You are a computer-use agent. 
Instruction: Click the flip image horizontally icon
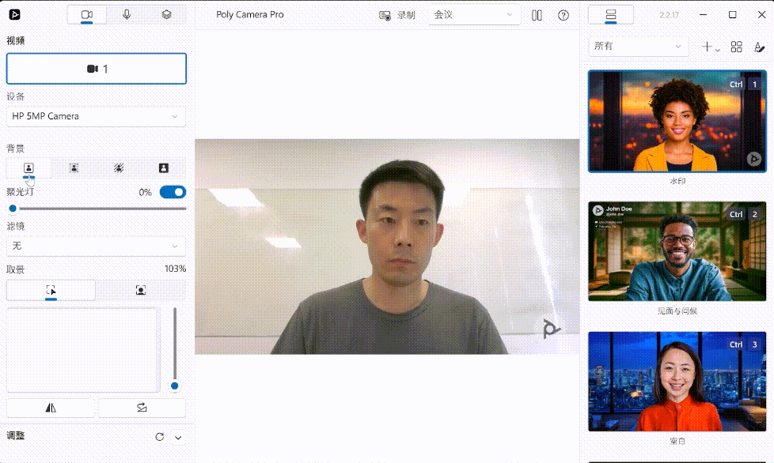point(50,408)
